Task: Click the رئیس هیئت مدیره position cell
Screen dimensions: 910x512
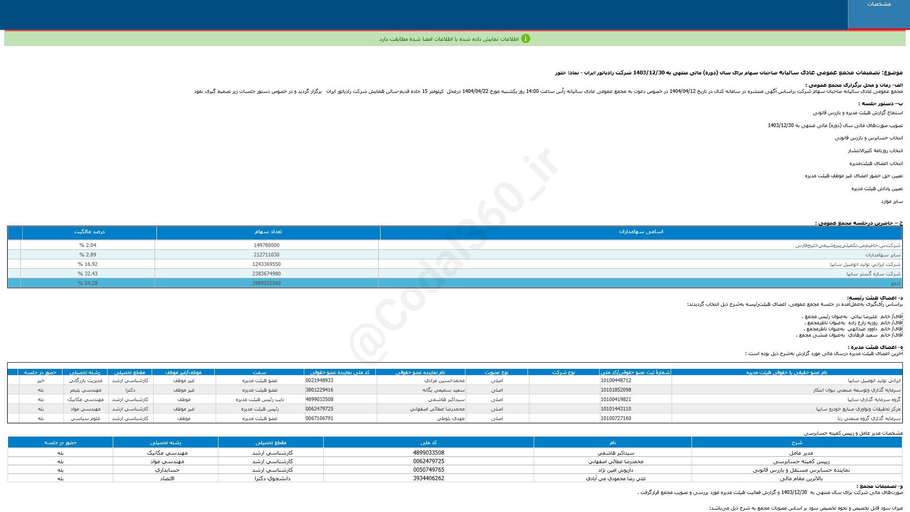Action: click(260, 409)
